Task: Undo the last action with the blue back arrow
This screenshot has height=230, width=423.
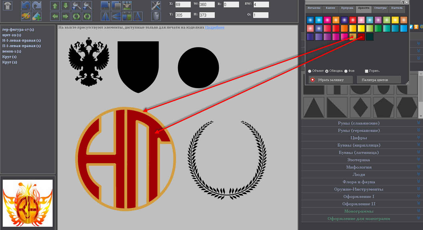Action: 26,5
